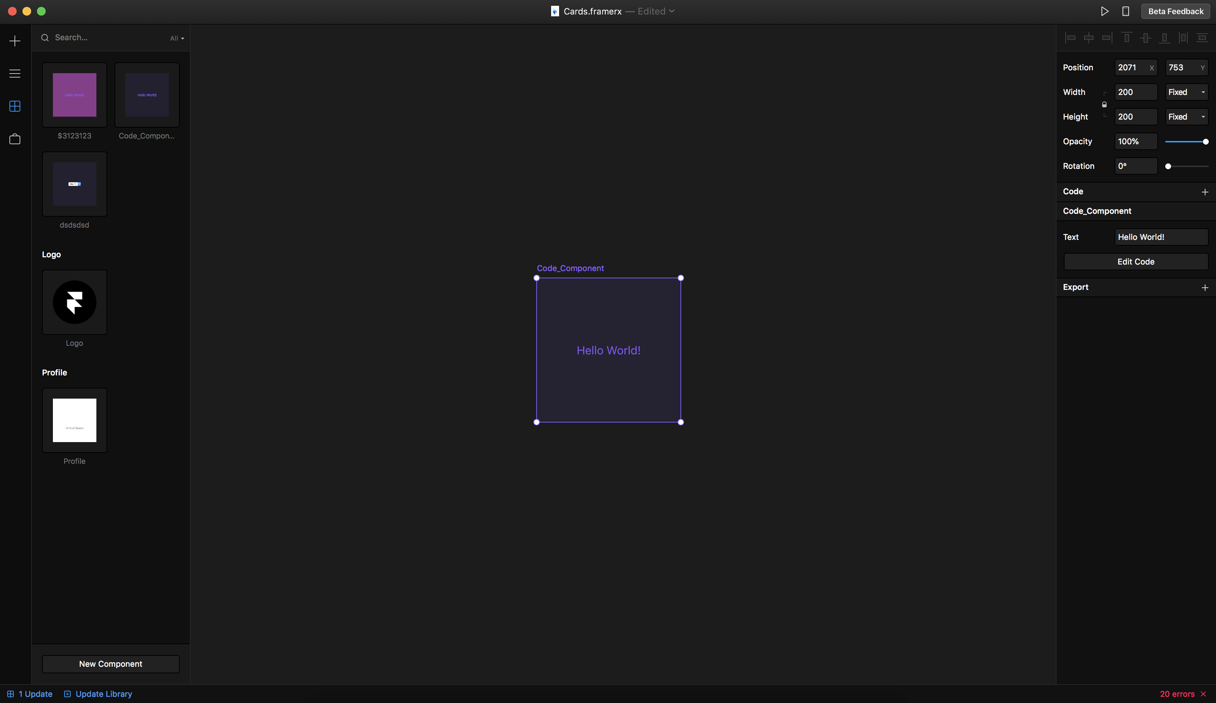Click the Edit Code button
1216x703 pixels.
pos(1136,262)
